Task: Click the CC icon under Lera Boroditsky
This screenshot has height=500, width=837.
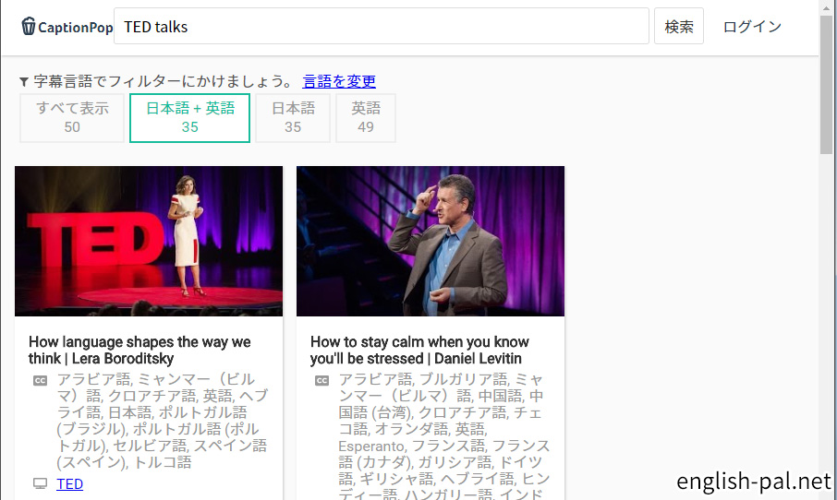Action: coord(40,381)
